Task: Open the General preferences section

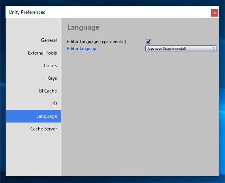Action: pyautogui.click(x=33, y=40)
